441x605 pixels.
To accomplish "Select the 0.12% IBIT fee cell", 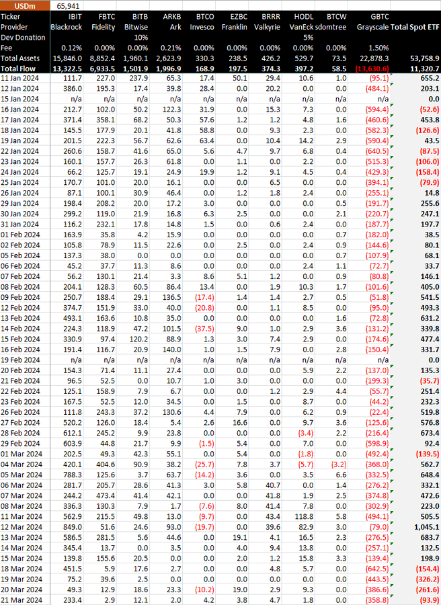I will click(71, 48).
